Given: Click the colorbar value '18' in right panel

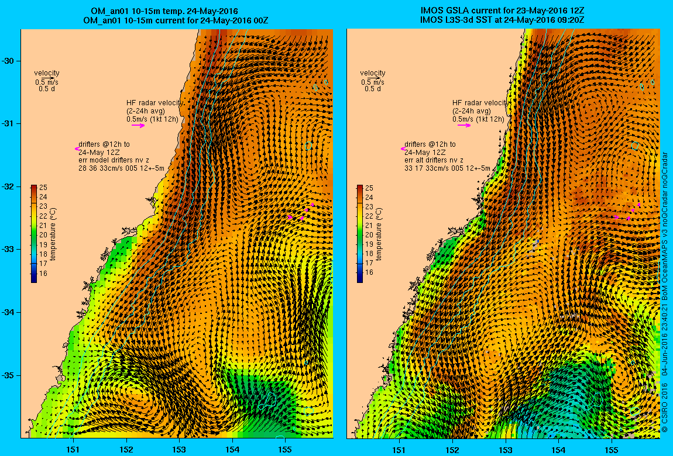Looking at the screenshot, I should 369,254.
